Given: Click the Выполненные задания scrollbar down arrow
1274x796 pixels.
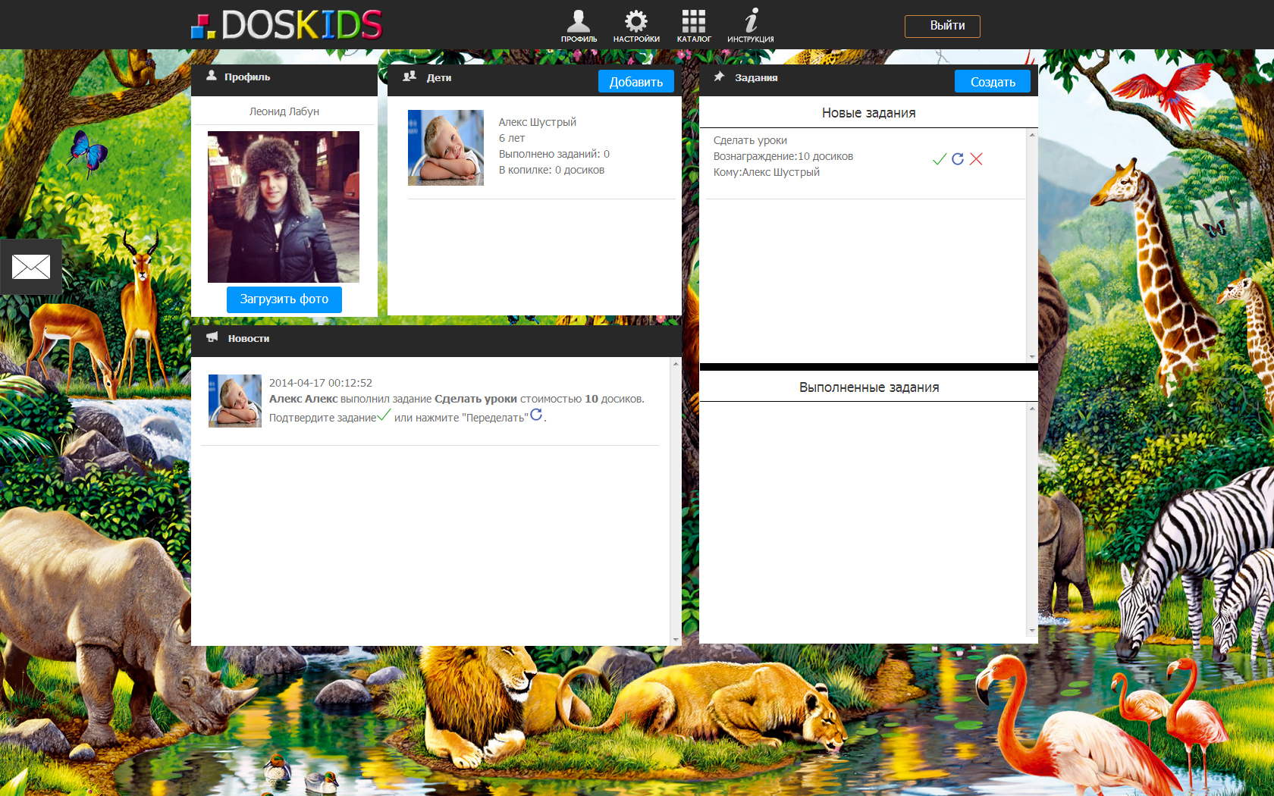Looking at the screenshot, I should click(x=1032, y=630).
